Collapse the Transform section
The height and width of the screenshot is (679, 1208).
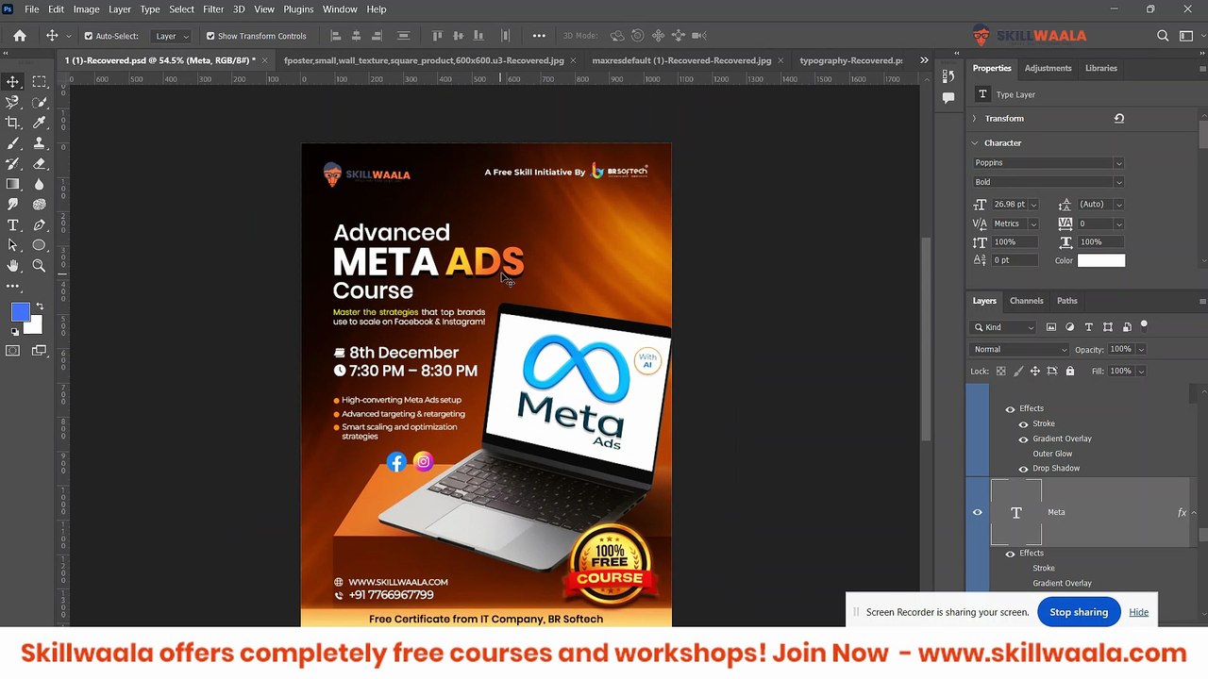pos(975,119)
